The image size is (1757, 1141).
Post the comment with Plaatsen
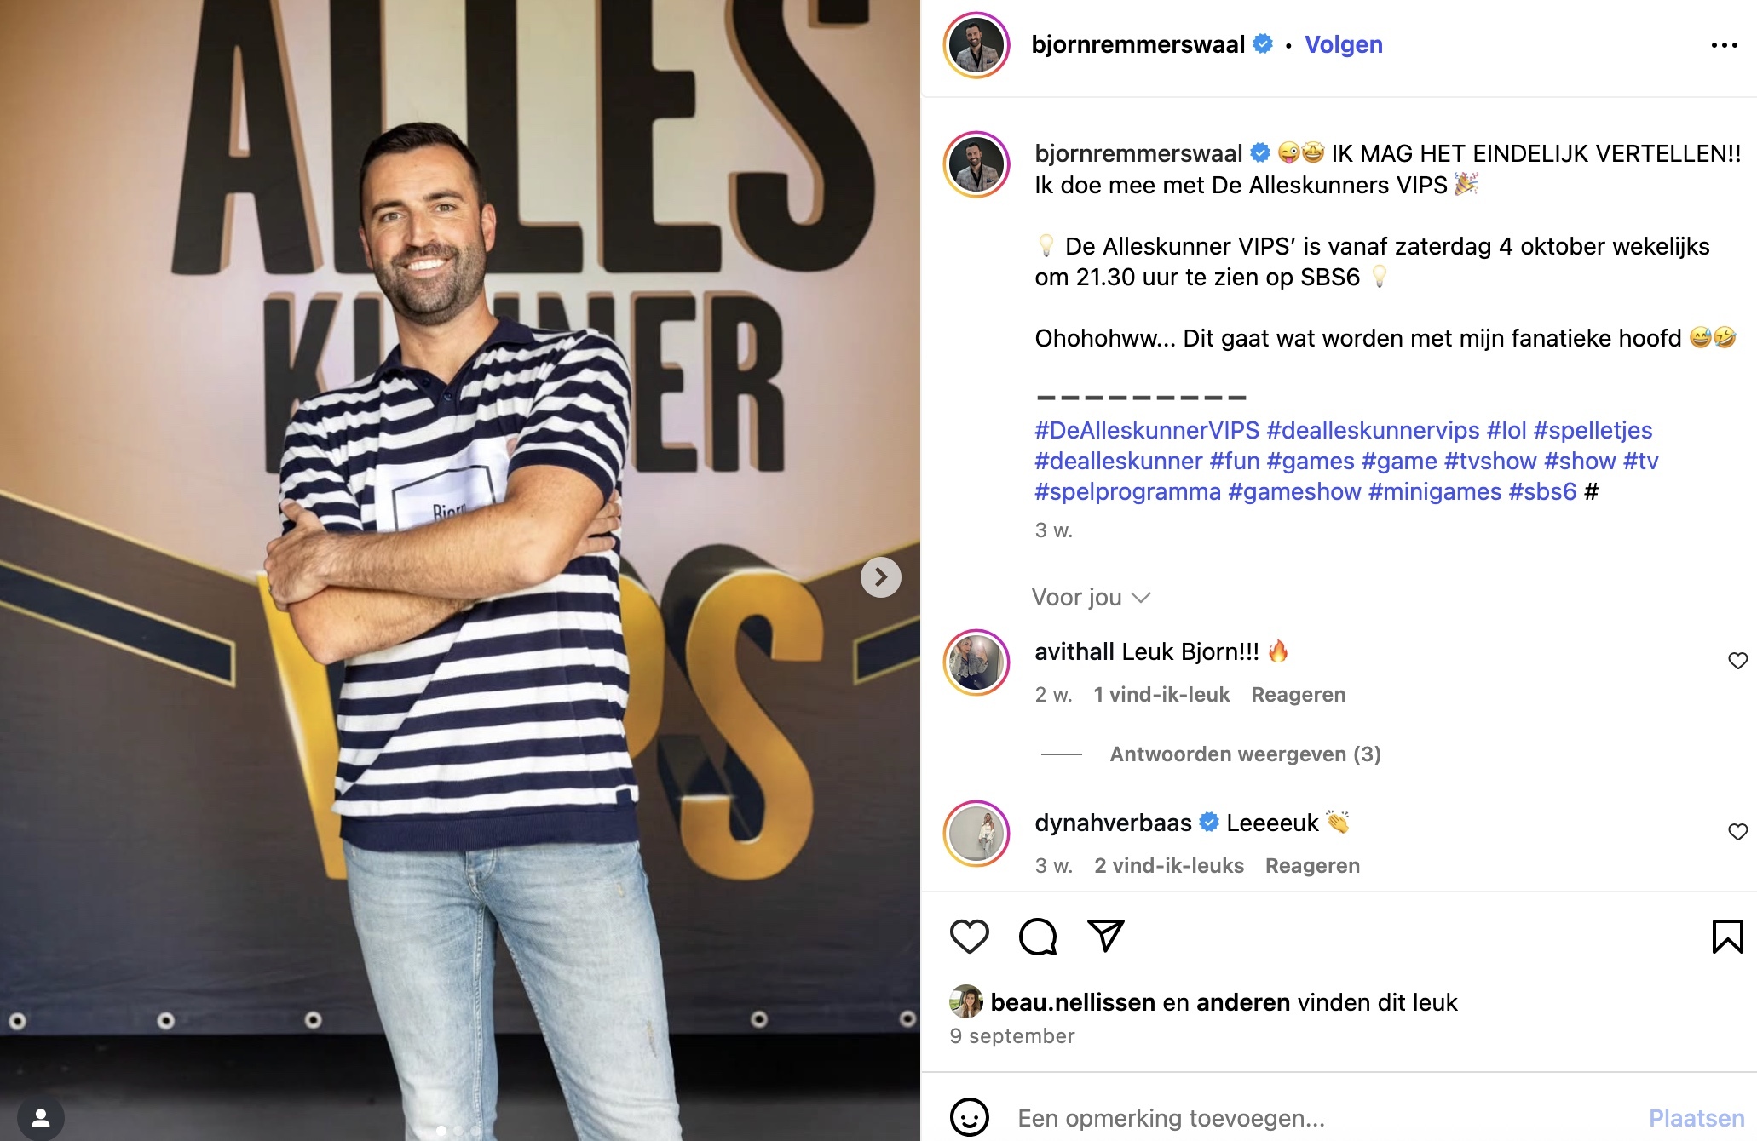point(1696,1118)
